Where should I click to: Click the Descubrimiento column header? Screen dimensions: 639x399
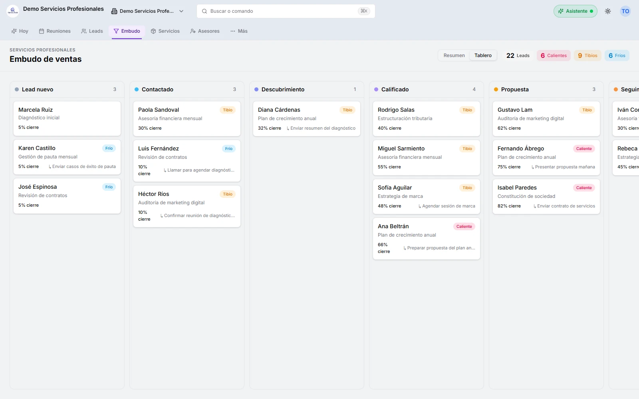point(307,89)
